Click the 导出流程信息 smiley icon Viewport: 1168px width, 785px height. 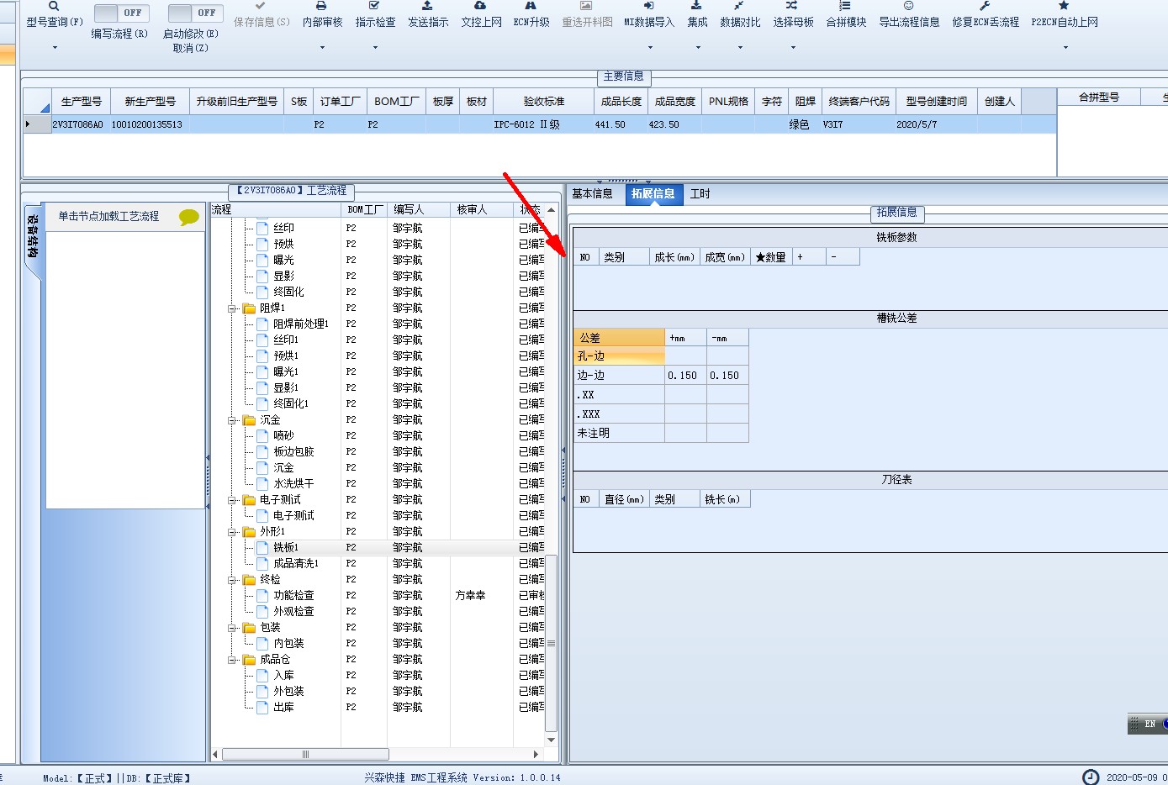[908, 6]
